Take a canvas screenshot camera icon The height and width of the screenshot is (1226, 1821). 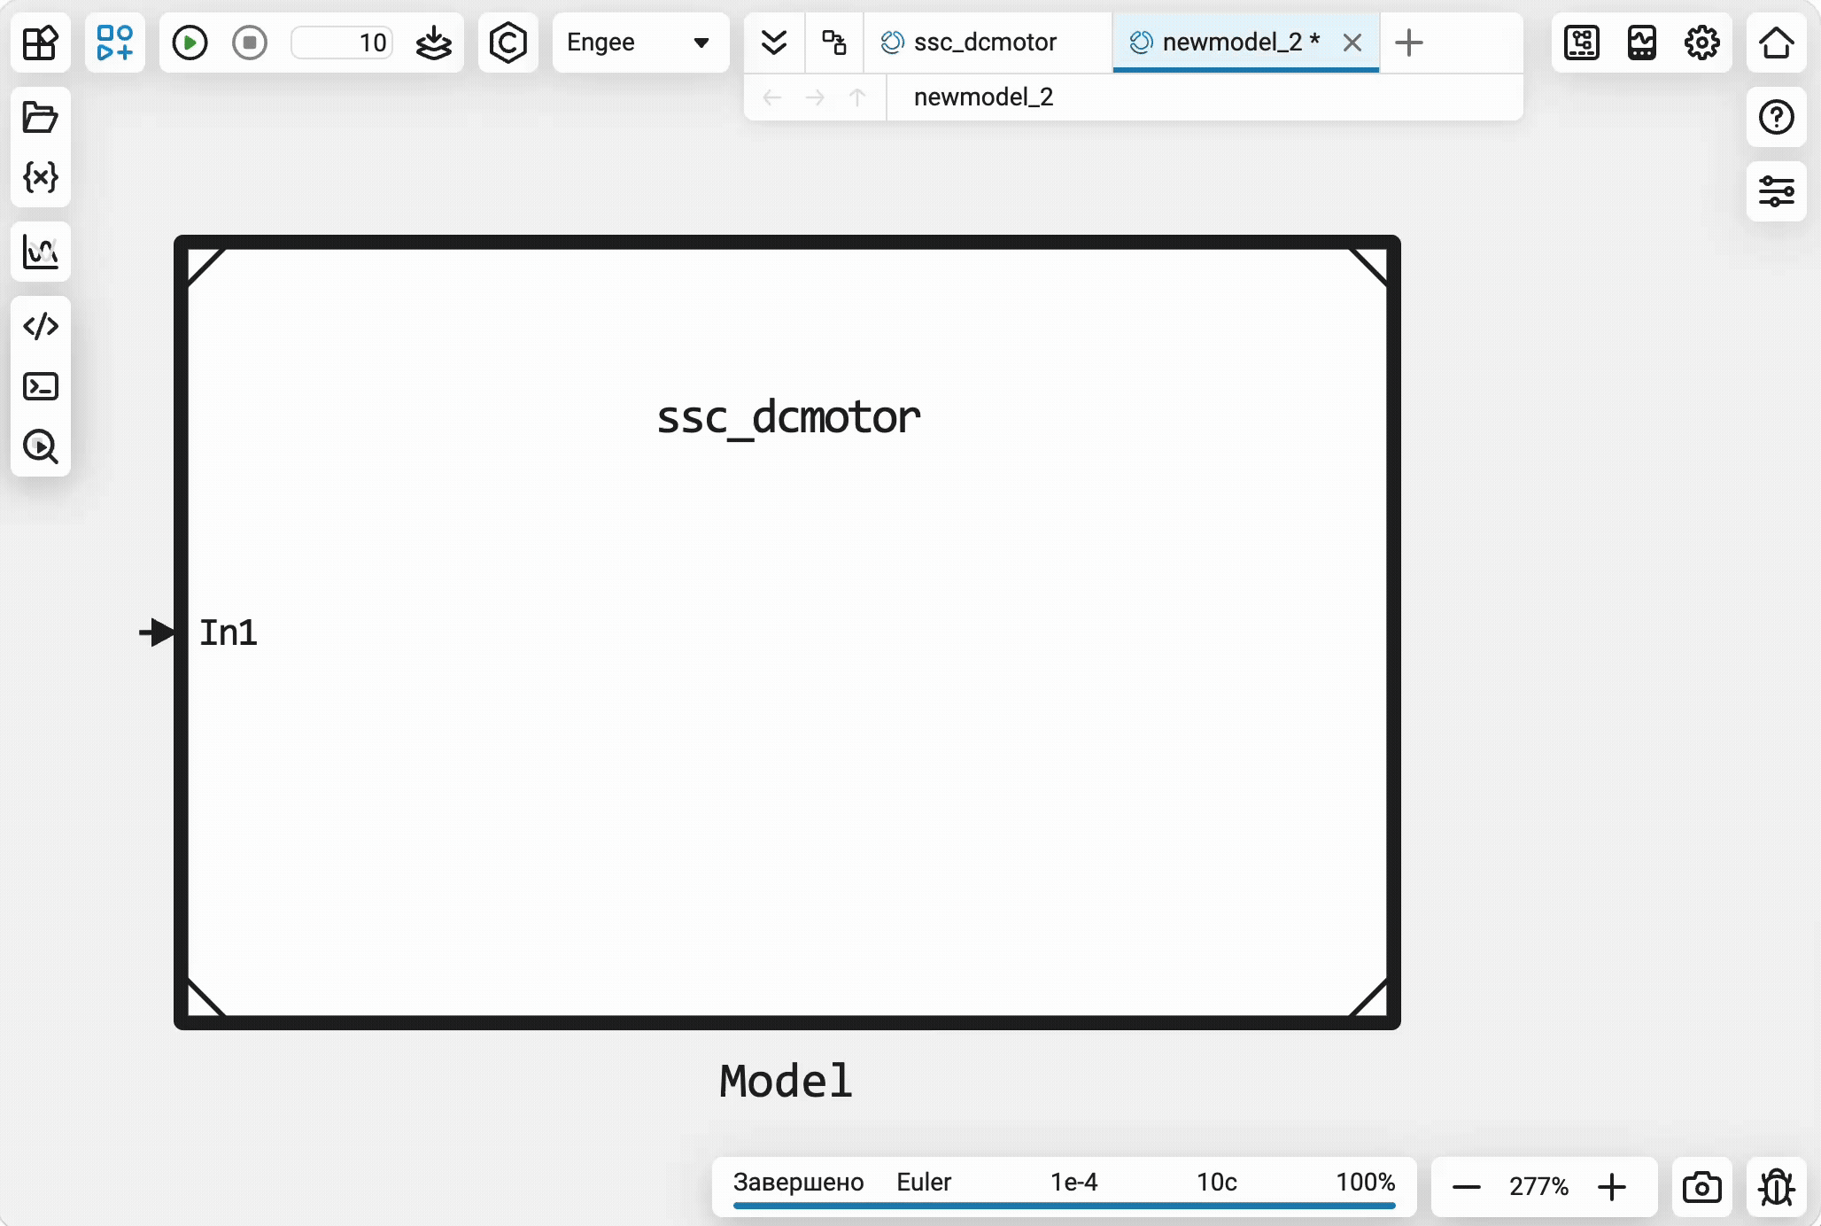click(1702, 1187)
